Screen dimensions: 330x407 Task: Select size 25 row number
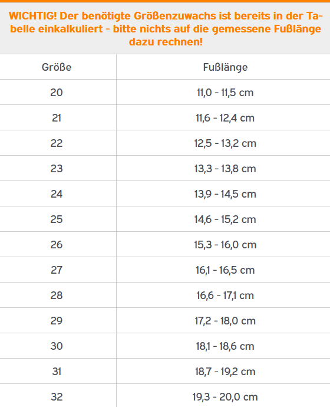[57, 219]
